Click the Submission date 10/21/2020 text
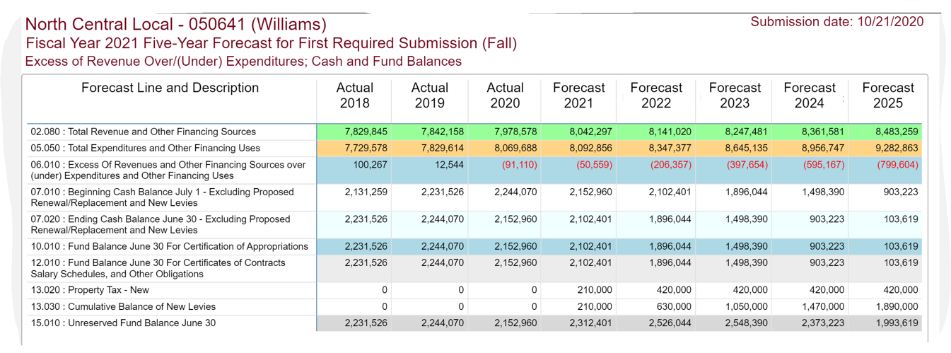Viewport: 951px width, 353px height. click(836, 22)
